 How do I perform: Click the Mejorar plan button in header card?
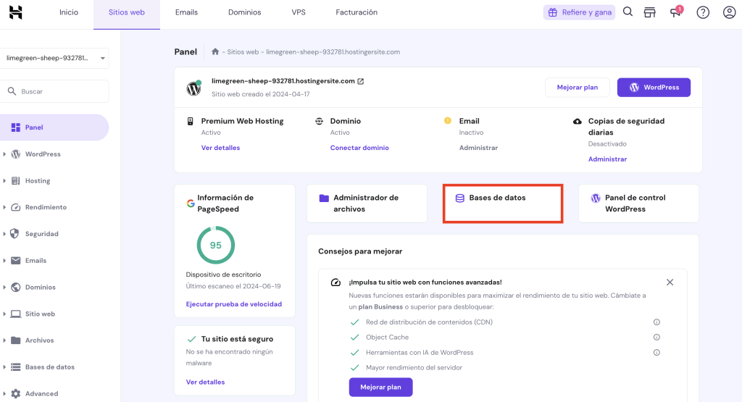pos(578,88)
